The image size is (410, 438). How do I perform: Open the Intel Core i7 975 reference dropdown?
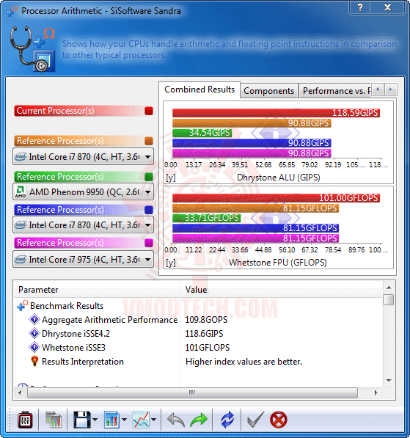[83, 260]
